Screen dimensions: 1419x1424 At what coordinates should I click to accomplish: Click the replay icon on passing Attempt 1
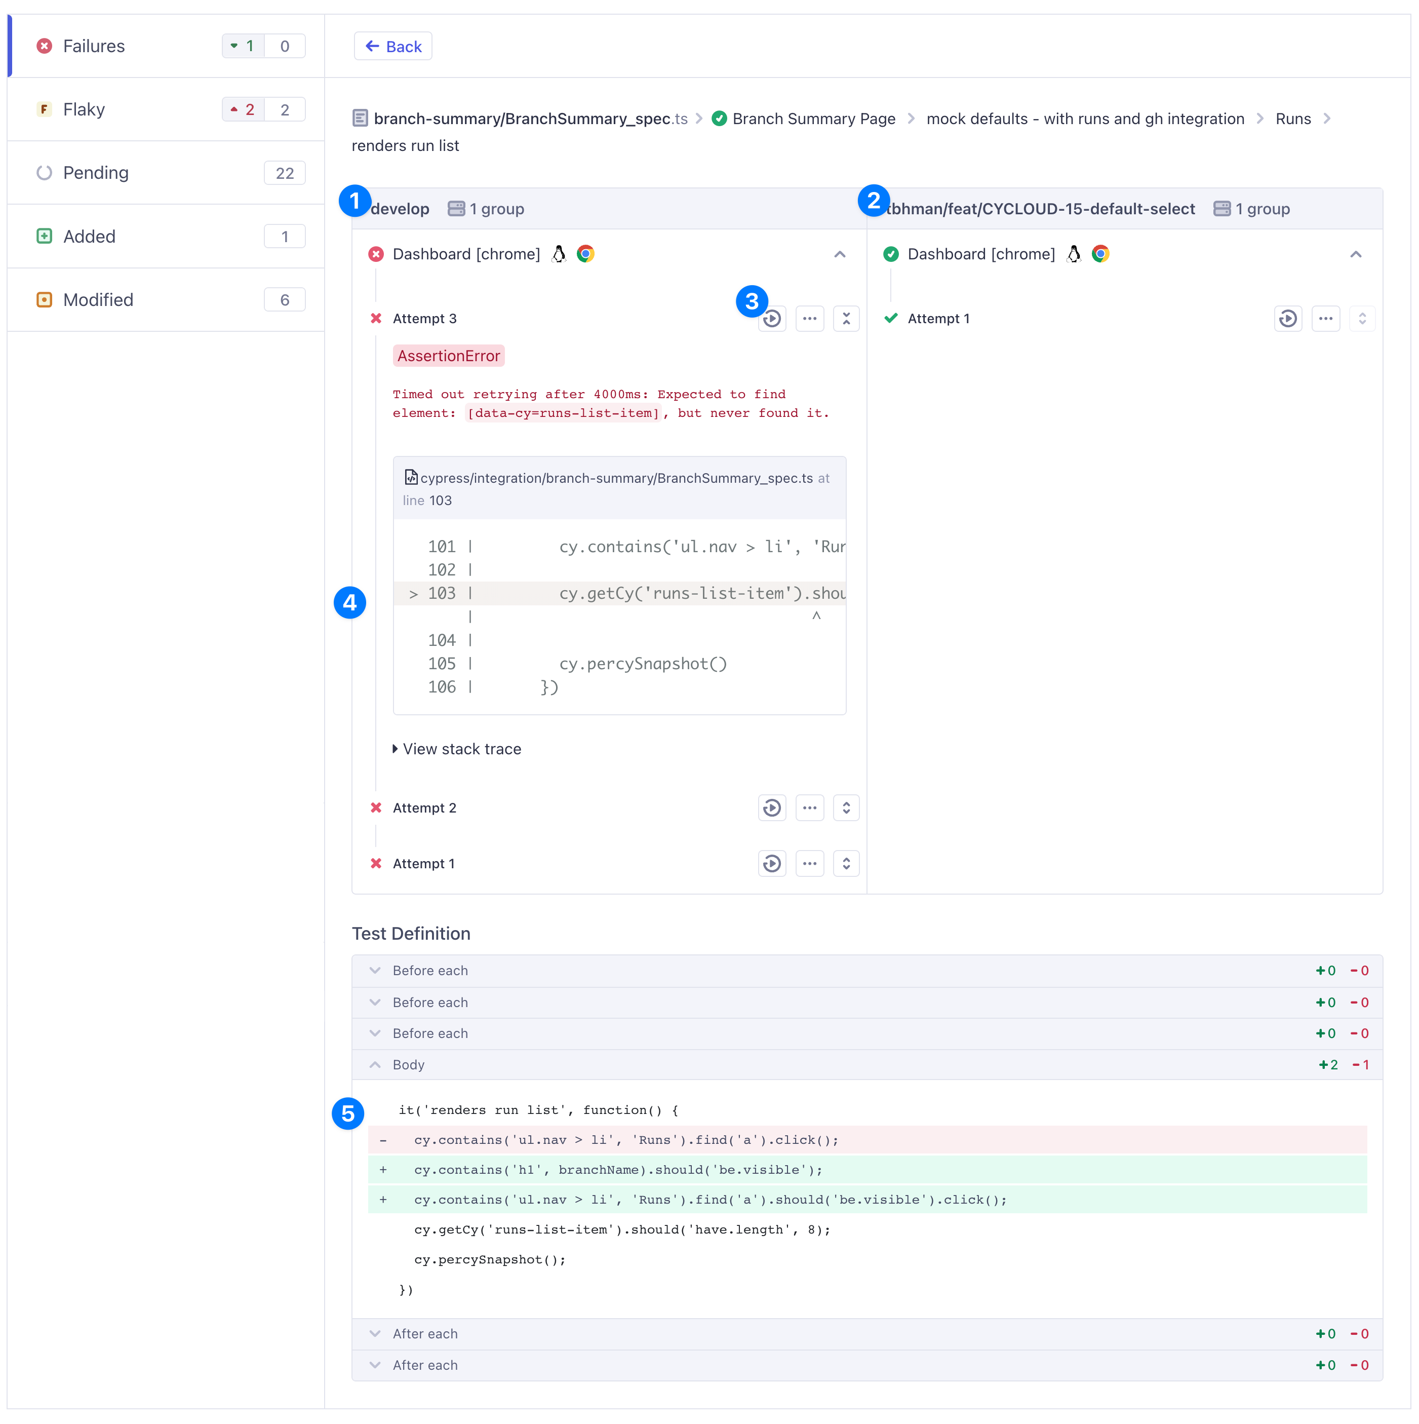pos(1289,318)
